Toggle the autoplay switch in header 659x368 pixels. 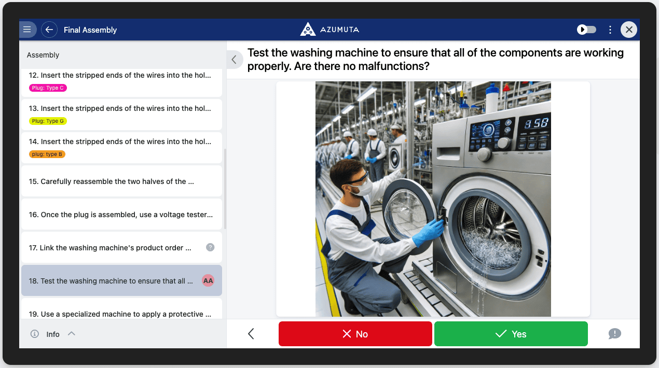pyautogui.click(x=587, y=30)
